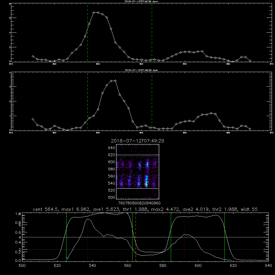Click the right green dashed line in top plot
Viewport: 275px width, 275px height.
(x=152, y=33)
